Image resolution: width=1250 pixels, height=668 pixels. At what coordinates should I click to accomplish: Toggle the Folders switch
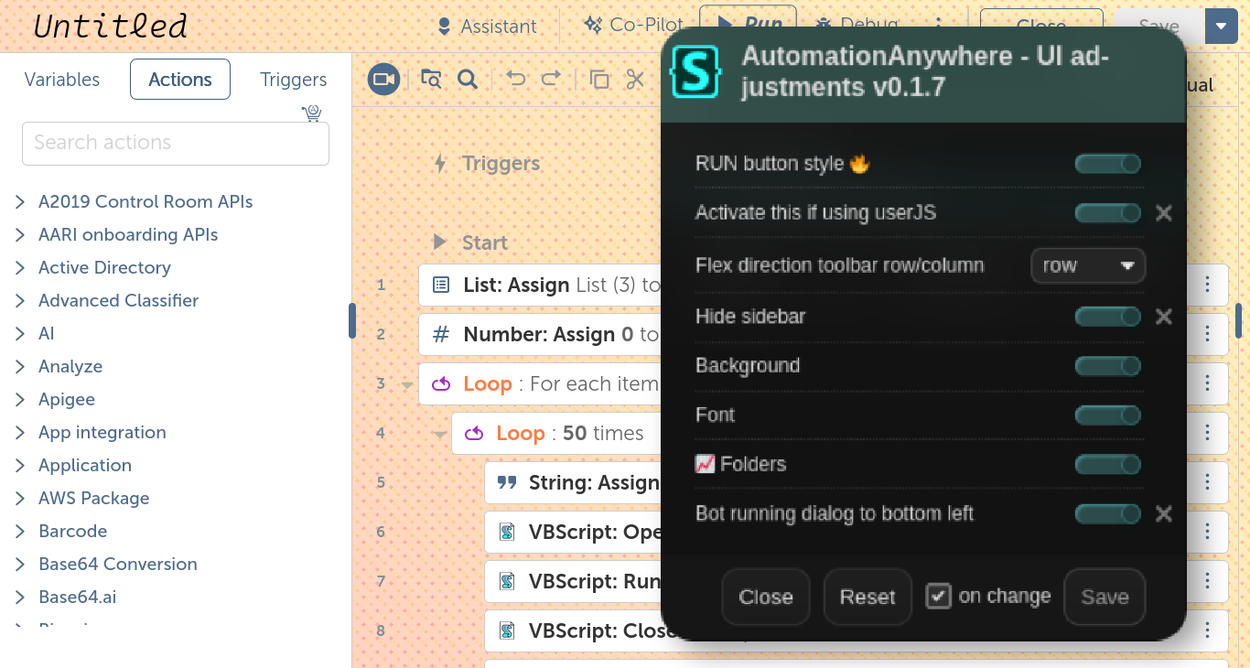tap(1107, 465)
